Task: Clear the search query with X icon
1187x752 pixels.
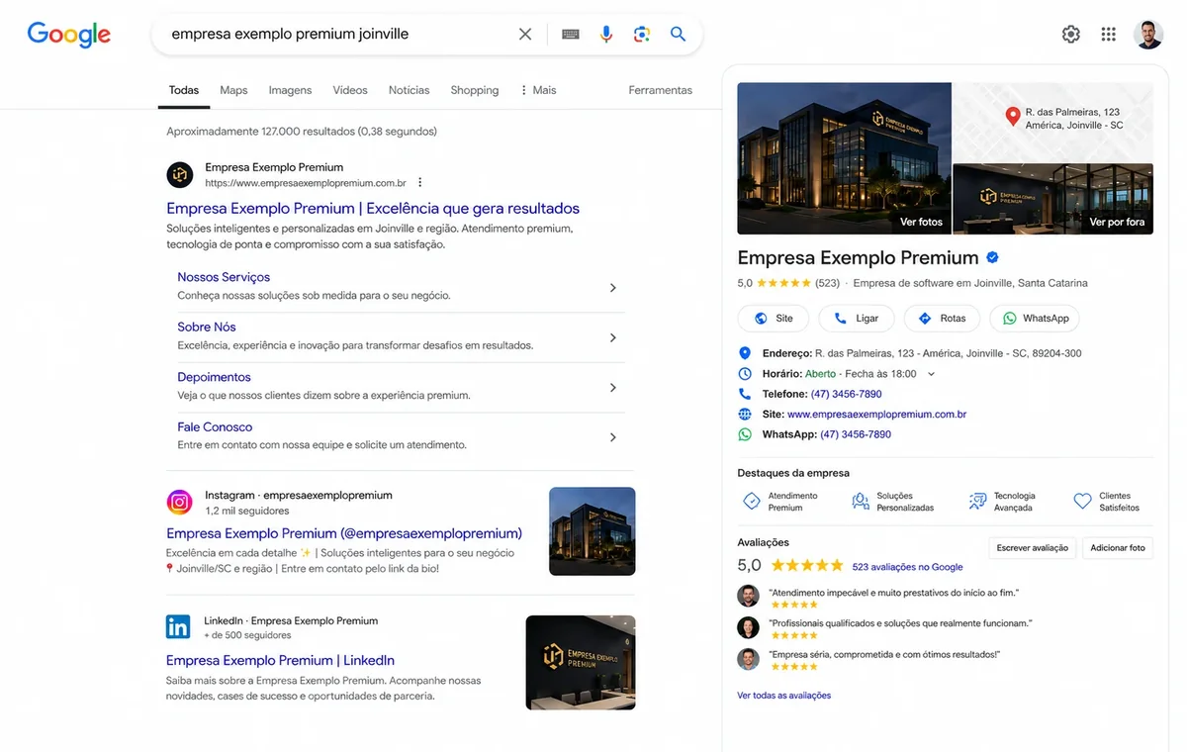Action: (x=525, y=34)
